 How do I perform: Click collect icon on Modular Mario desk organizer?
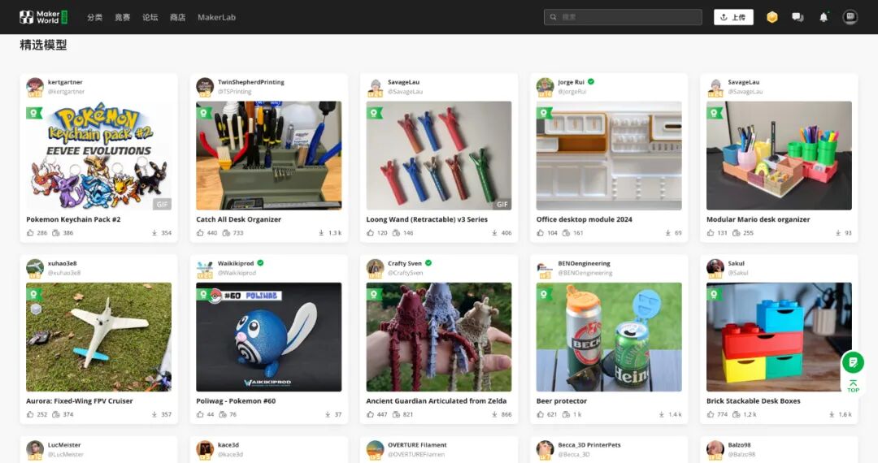[737, 232]
